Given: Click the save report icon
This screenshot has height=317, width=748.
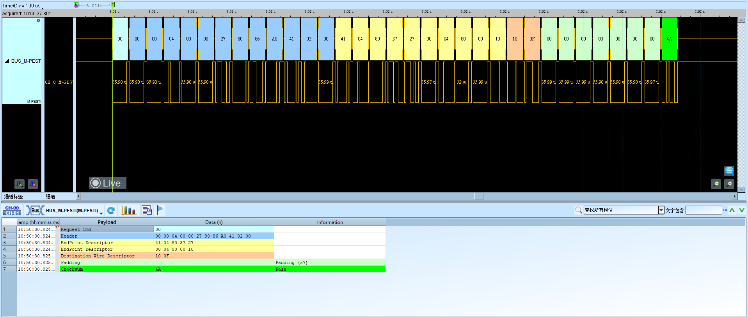Looking at the screenshot, I should pos(147,210).
